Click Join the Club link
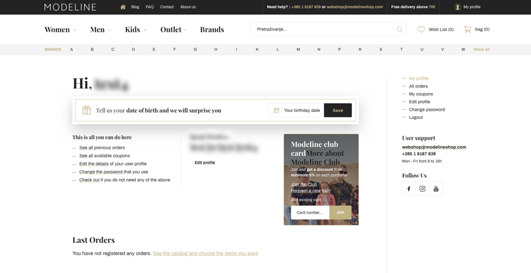531x273 pixels. click(x=304, y=185)
